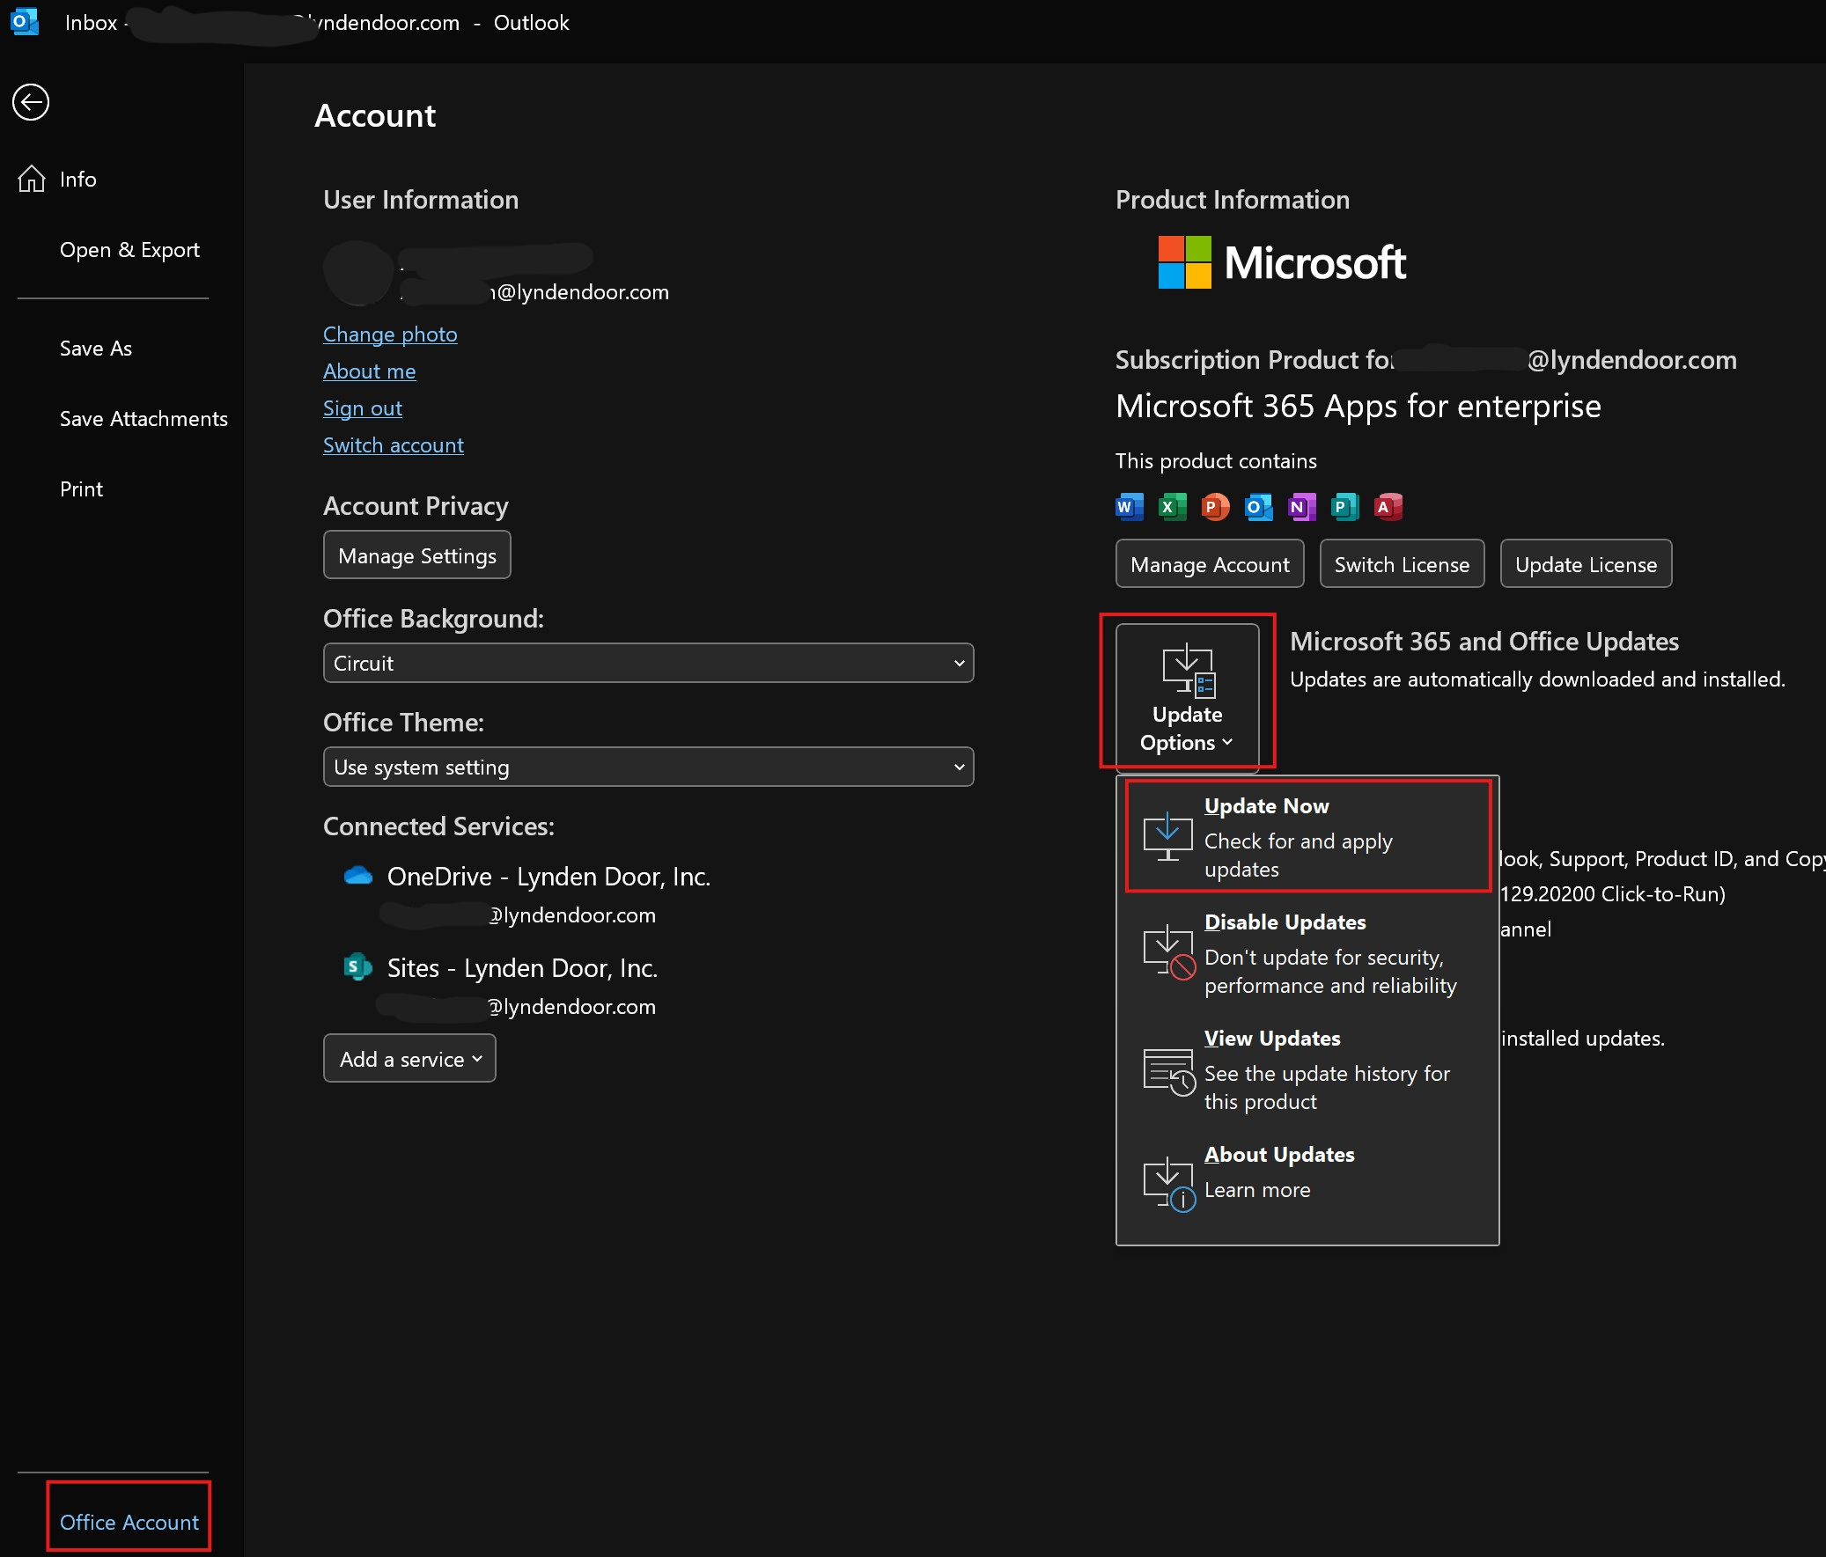Click OneDrive - Lynden Door, Inc. text
This screenshot has height=1557, width=1826.
549,876
